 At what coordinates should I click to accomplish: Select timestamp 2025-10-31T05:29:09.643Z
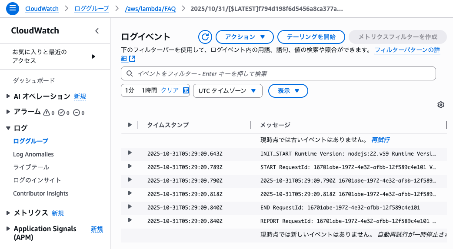click(x=185, y=154)
